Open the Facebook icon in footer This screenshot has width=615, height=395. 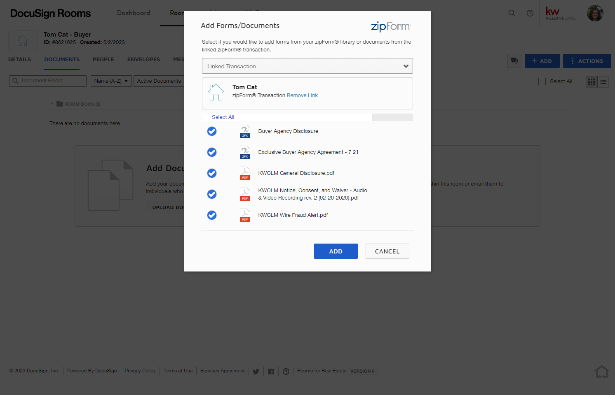tap(271, 372)
